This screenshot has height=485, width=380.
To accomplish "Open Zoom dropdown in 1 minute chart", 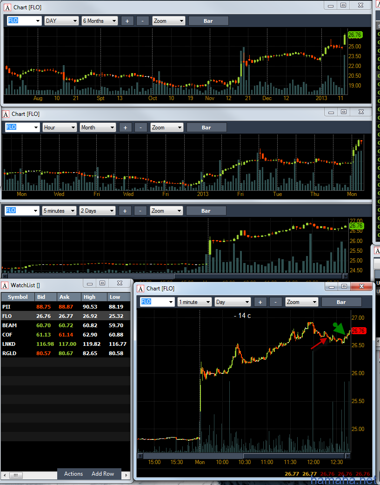I will 301,302.
